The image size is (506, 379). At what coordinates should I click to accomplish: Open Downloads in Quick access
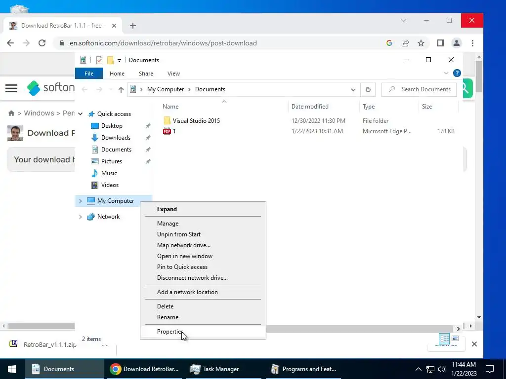(116, 138)
